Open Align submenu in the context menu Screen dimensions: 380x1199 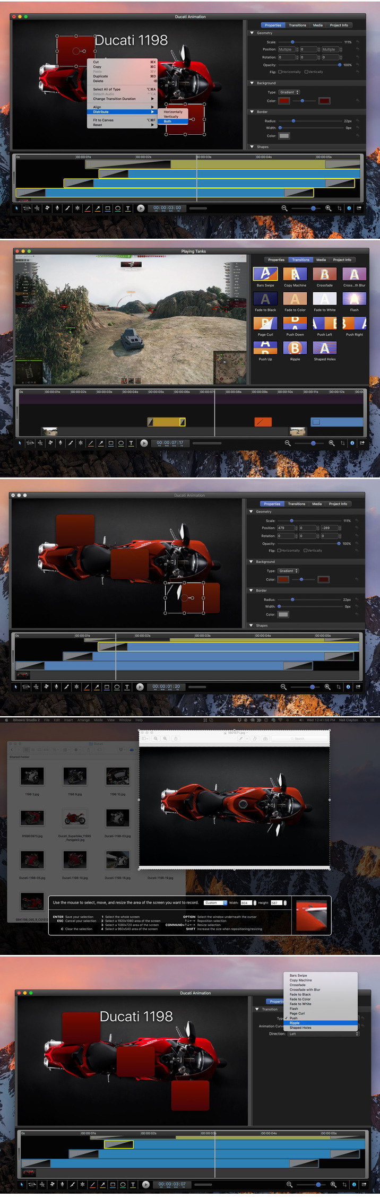coord(123,107)
